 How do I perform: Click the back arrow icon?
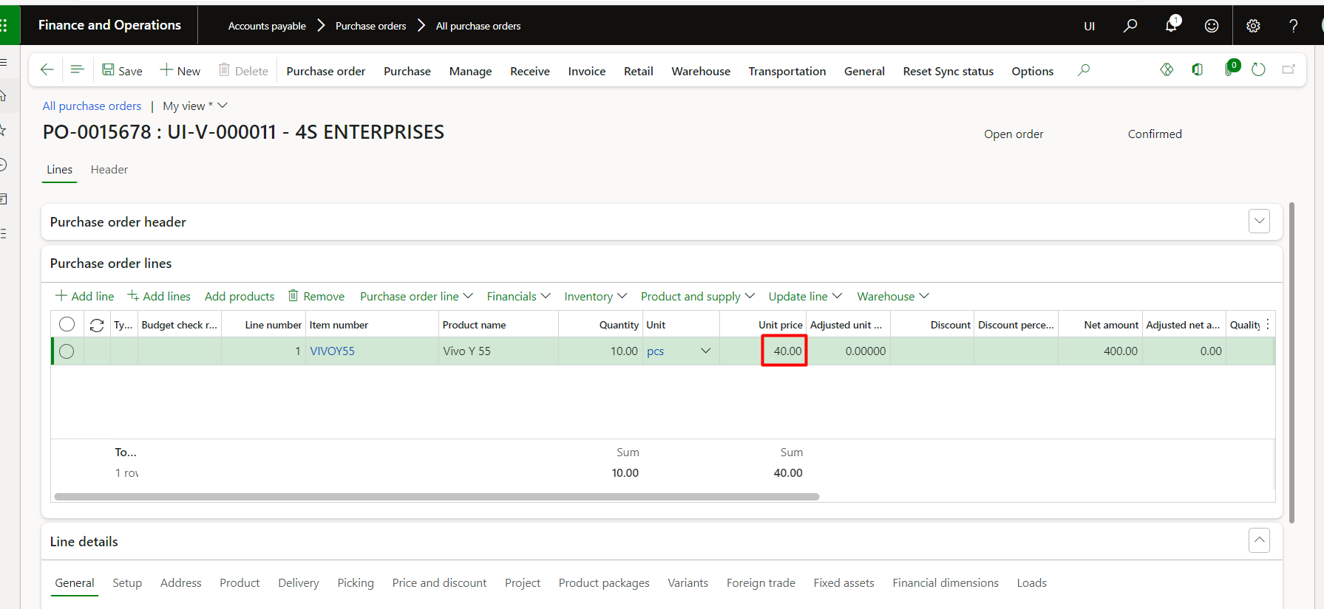pos(47,70)
